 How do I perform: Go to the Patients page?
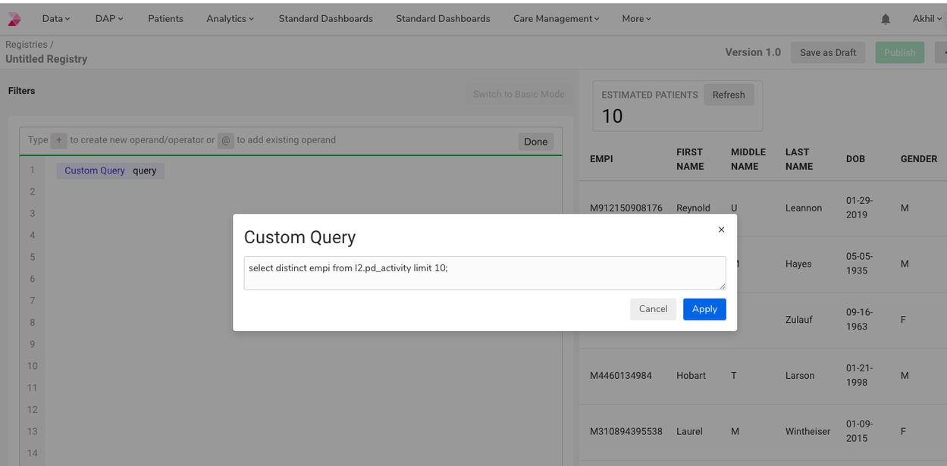click(165, 19)
